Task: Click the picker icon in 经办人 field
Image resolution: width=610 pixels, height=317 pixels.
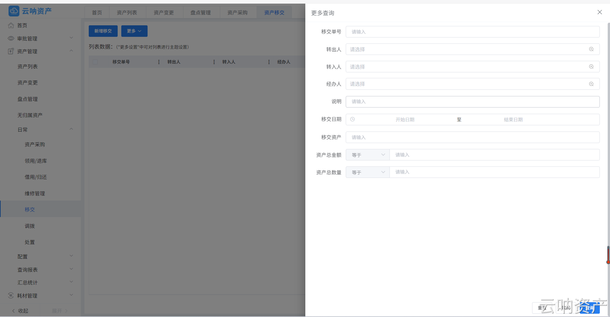Action: tap(591, 84)
